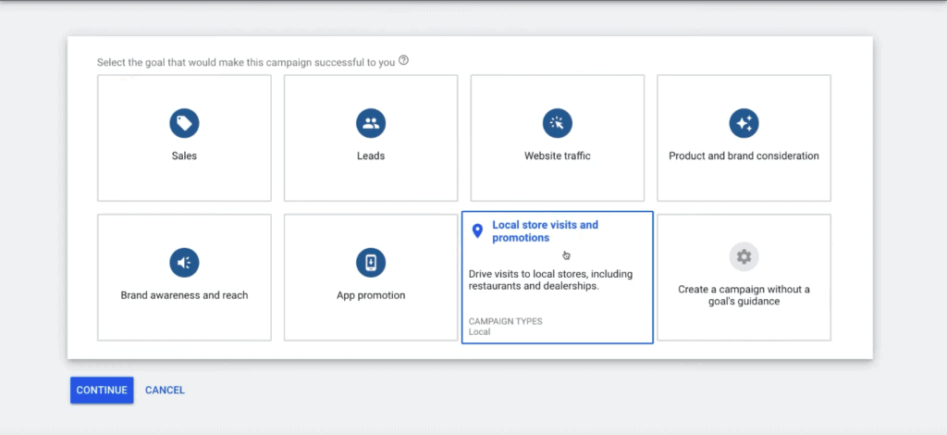Select the gray gear icon
The height and width of the screenshot is (435, 947).
pos(744,256)
